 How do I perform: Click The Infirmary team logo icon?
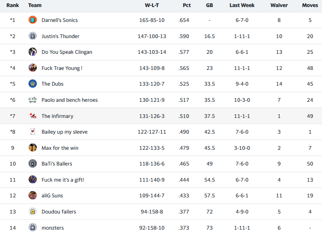click(x=33, y=116)
